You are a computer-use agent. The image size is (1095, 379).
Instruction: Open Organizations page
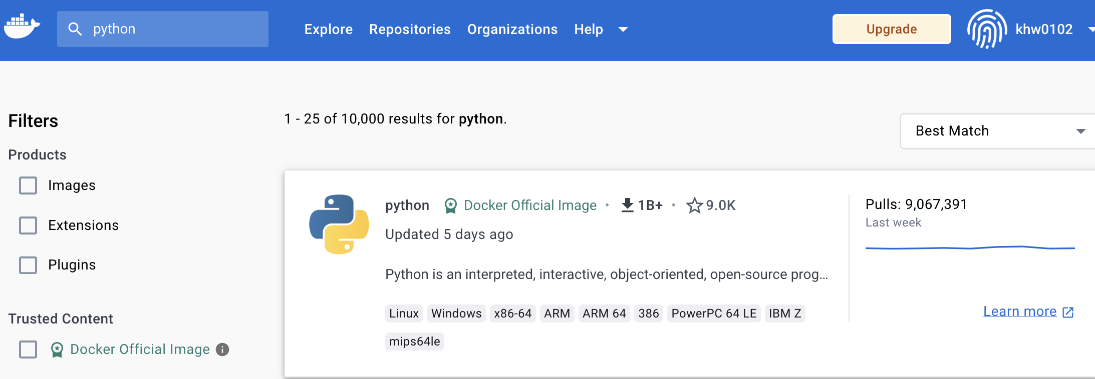(x=512, y=29)
